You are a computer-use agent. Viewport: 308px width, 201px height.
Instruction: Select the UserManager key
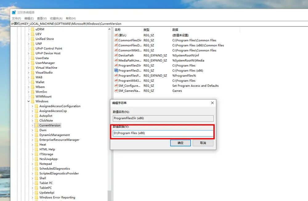click(45, 63)
